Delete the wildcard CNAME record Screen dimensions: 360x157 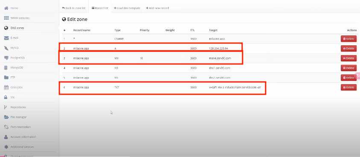click(348, 39)
